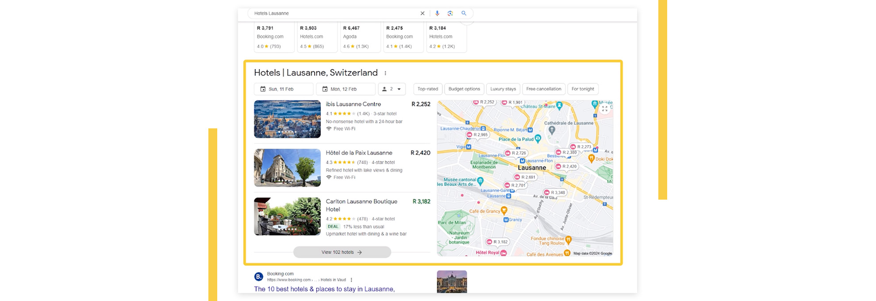Click the R 2,420 Hôtel de la Paix price
The image size is (876, 301).
pyautogui.click(x=420, y=153)
